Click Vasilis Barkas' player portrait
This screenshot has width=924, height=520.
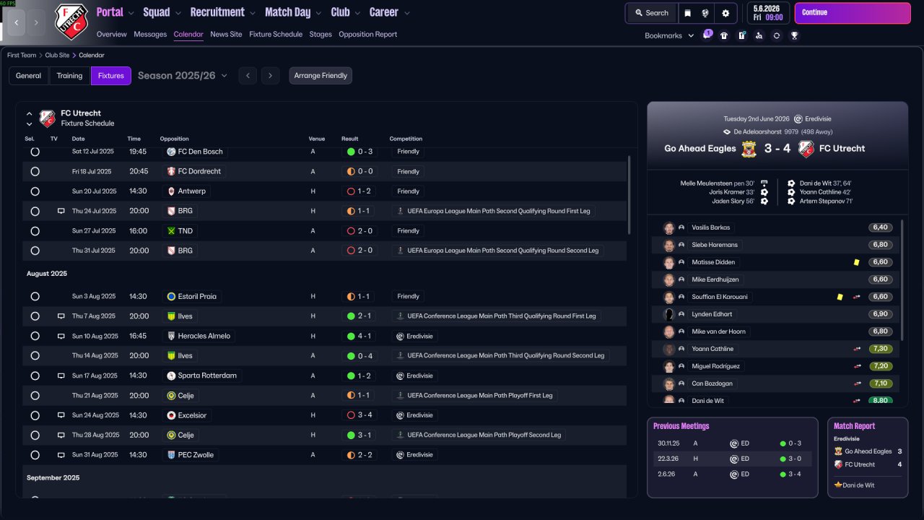(x=669, y=227)
